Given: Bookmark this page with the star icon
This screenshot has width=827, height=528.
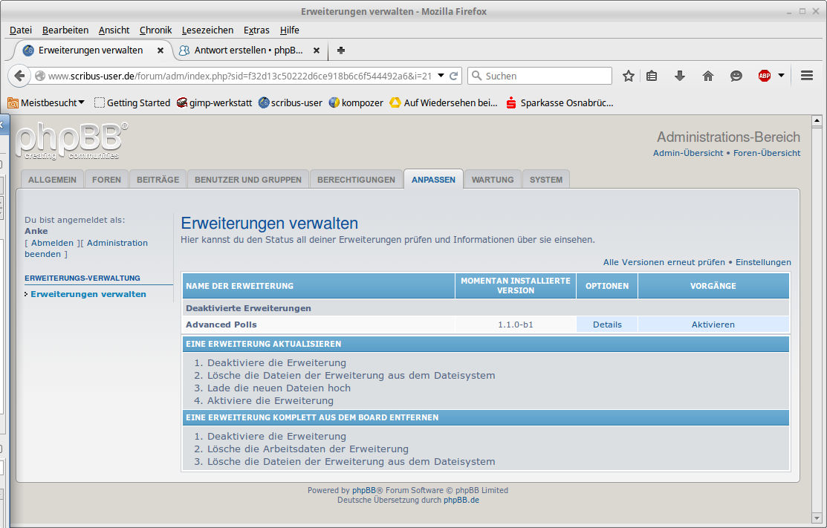Looking at the screenshot, I should tap(628, 76).
